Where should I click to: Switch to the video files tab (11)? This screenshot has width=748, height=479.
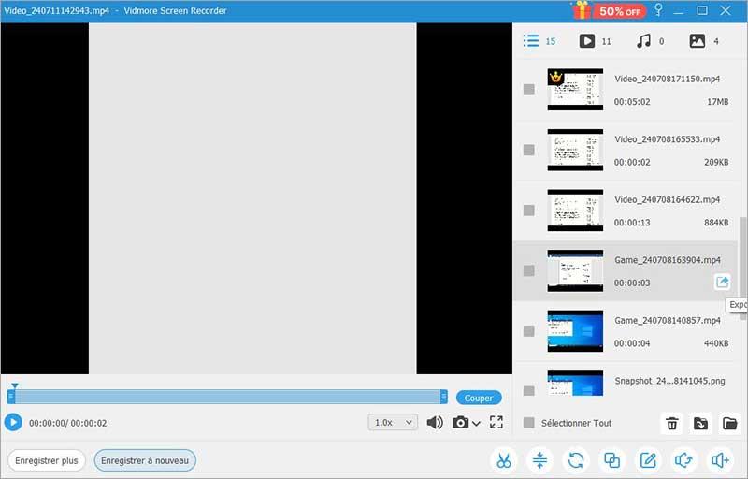595,41
